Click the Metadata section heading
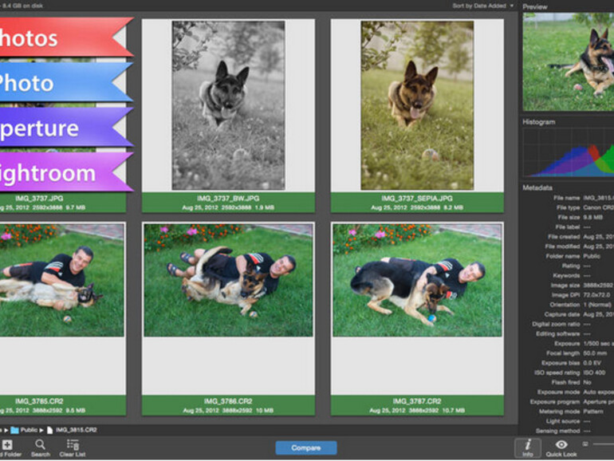Viewport: 614px width, 461px height. [x=537, y=188]
